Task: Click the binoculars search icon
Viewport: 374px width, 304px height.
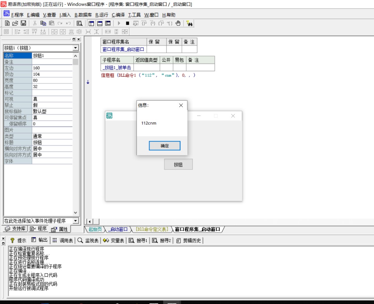Action: click(x=189, y=23)
